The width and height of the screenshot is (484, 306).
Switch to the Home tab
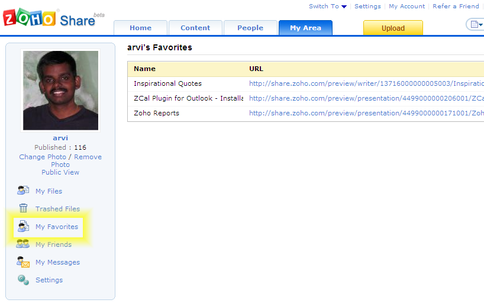point(140,28)
